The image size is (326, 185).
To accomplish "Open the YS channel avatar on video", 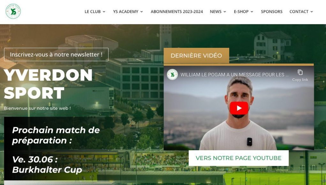I will click(172, 75).
